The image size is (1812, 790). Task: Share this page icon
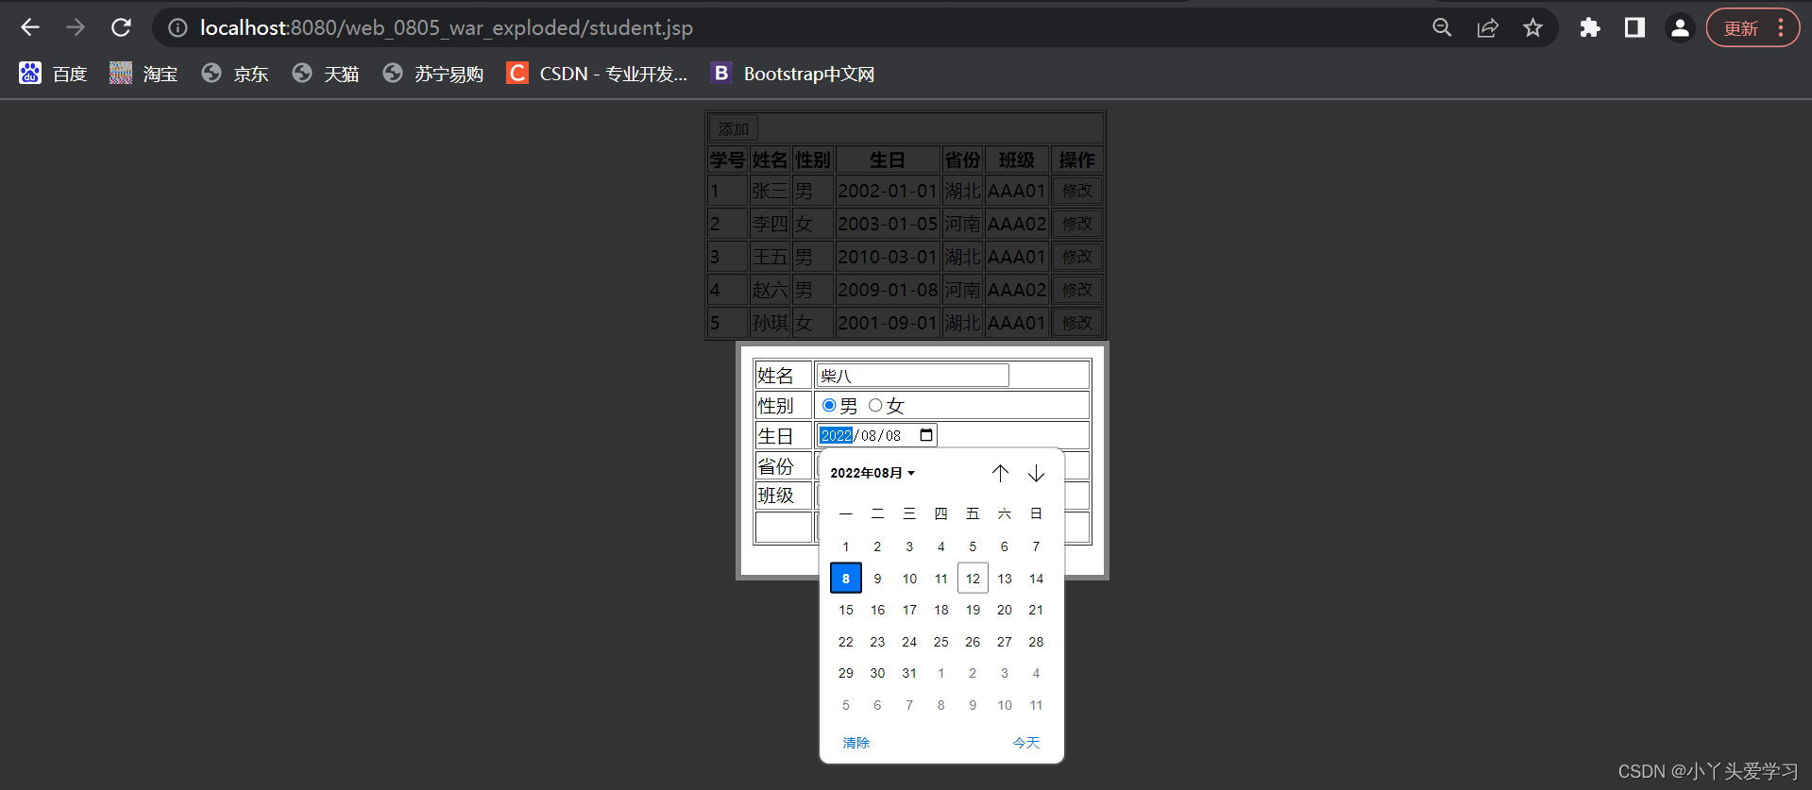click(x=1487, y=27)
